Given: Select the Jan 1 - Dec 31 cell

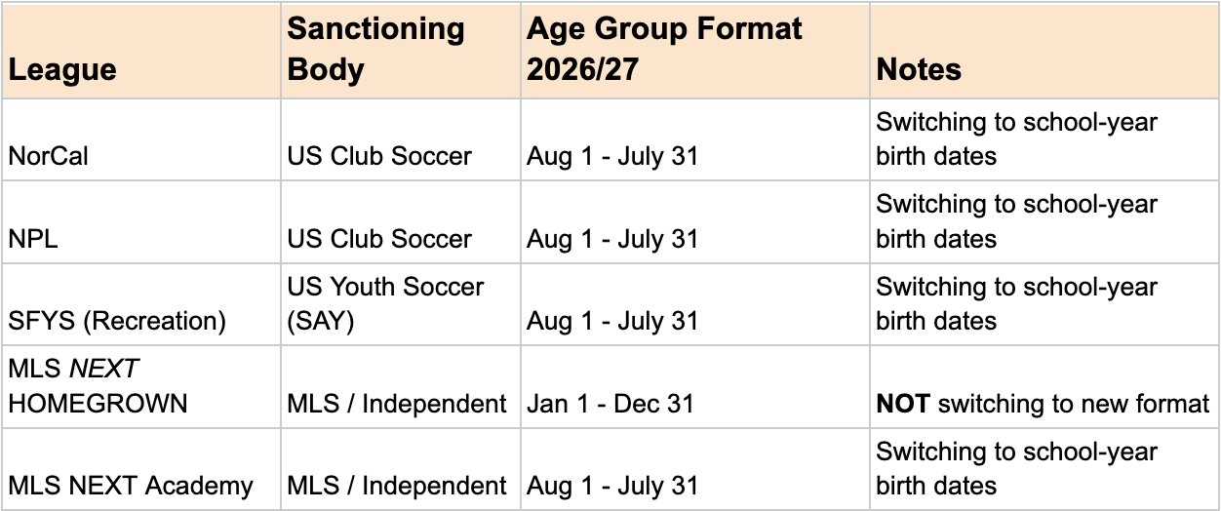Looking at the screenshot, I should 695,386.
